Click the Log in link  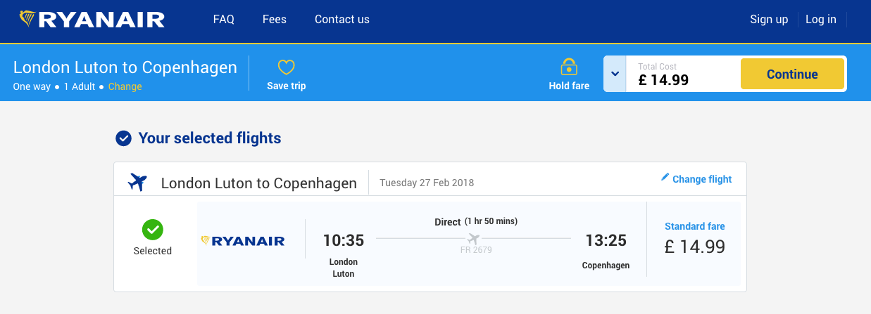coord(821,19)
